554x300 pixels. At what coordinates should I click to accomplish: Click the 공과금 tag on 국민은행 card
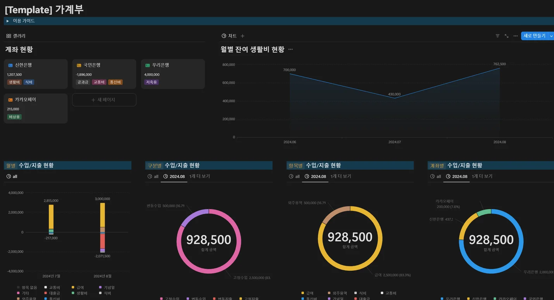point(83,82)
